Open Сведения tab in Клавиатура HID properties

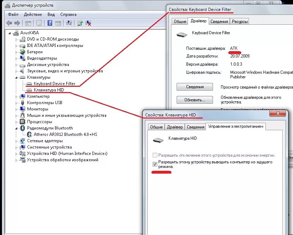(195, 127)
